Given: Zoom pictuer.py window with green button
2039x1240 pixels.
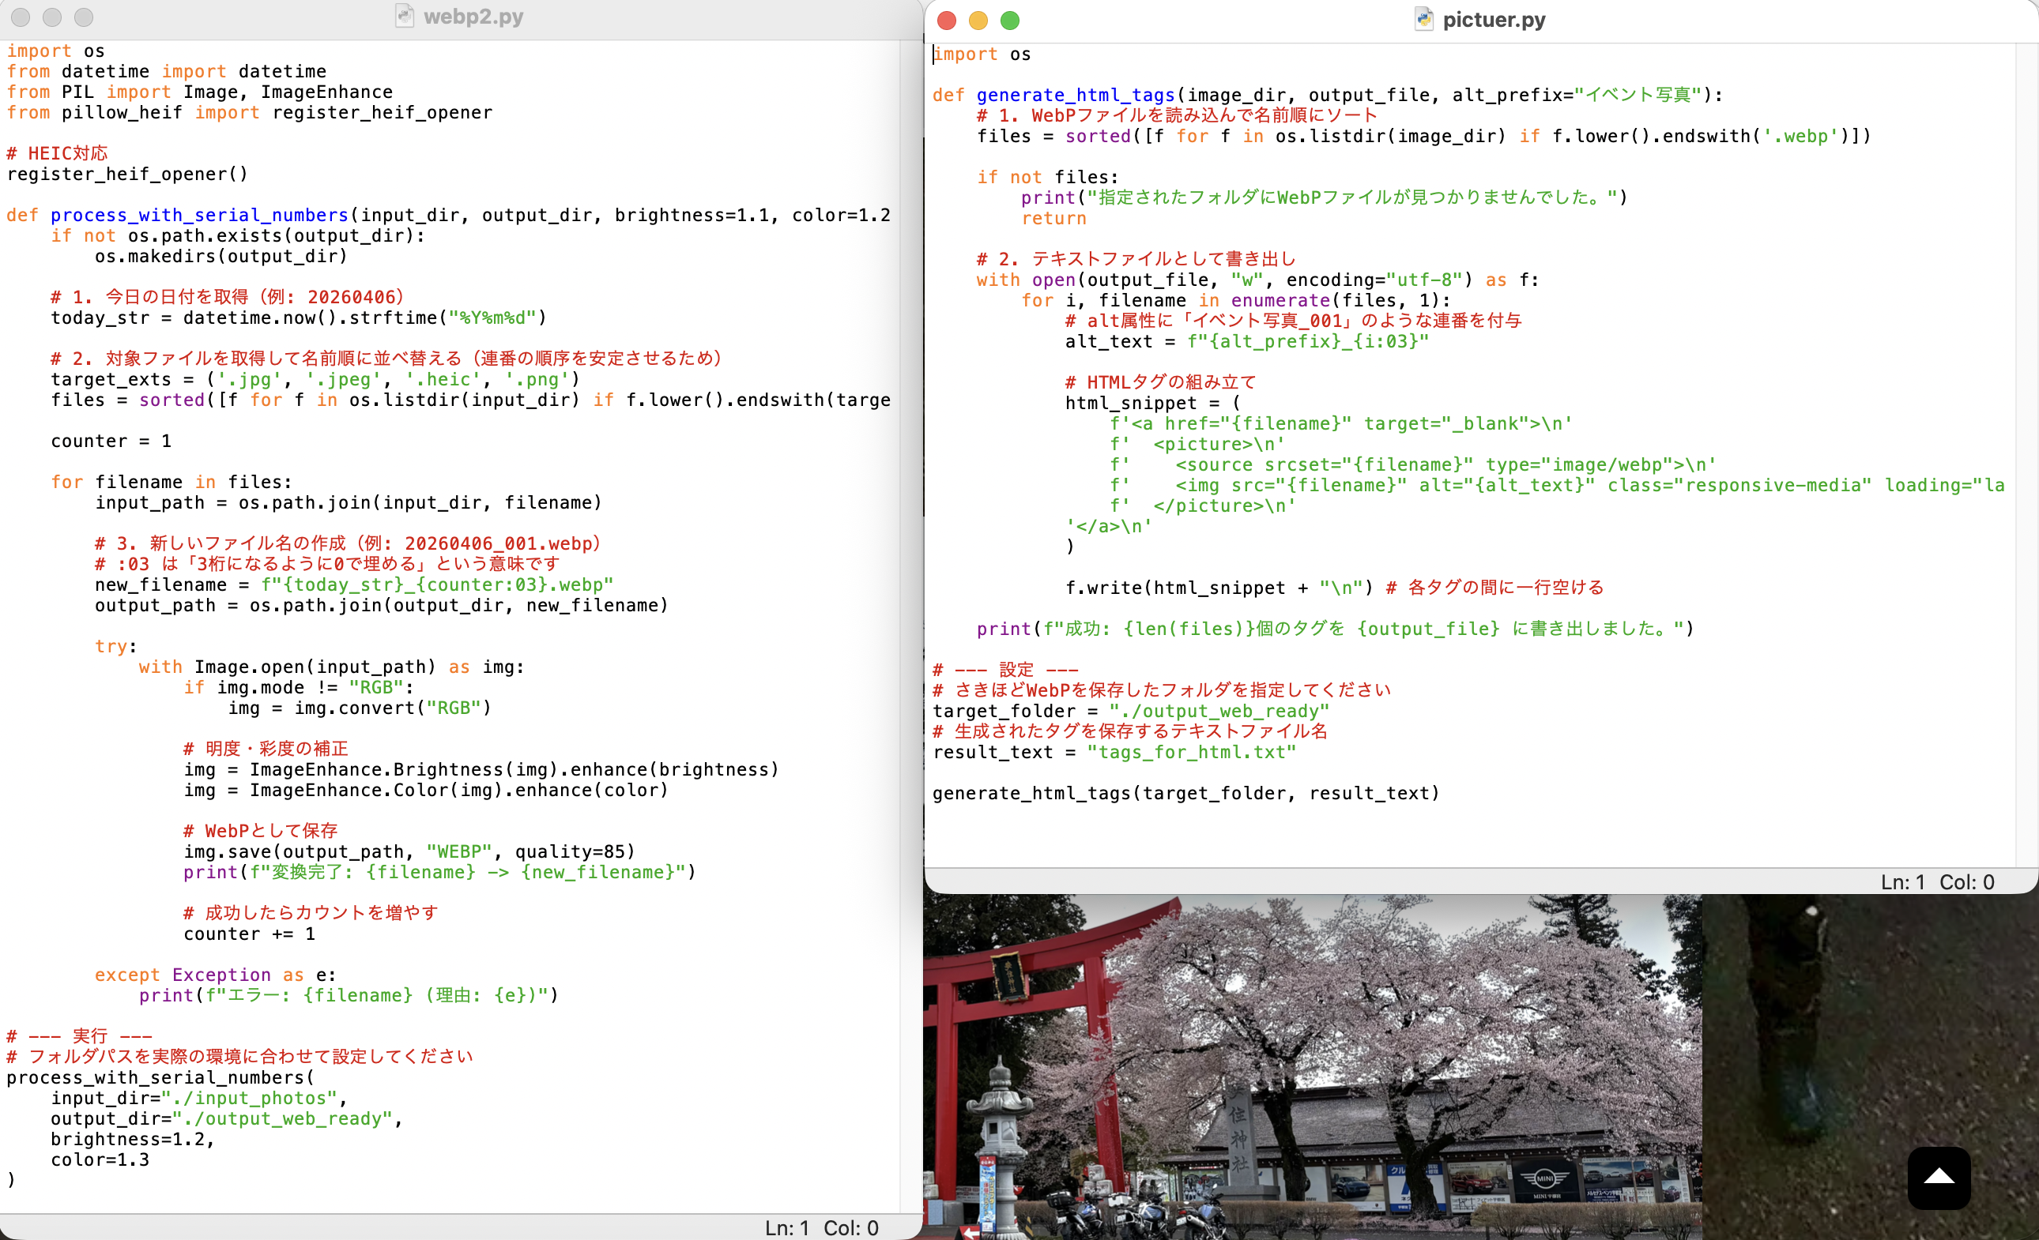Looking at the screenshot, I should tap(1009, 20).
